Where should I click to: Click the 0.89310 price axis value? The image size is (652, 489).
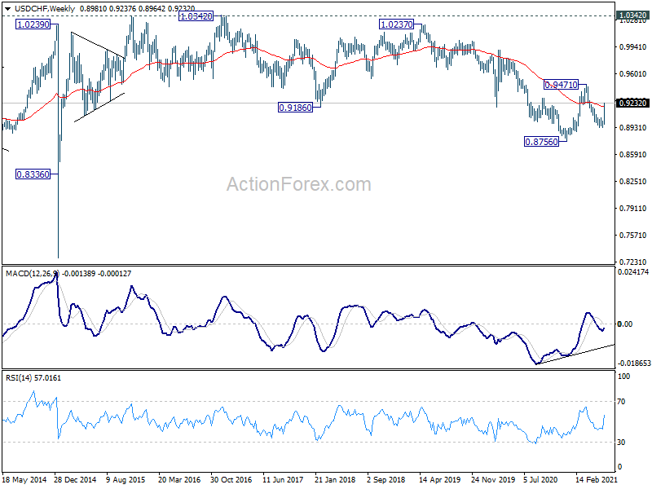tap(633, 128)
